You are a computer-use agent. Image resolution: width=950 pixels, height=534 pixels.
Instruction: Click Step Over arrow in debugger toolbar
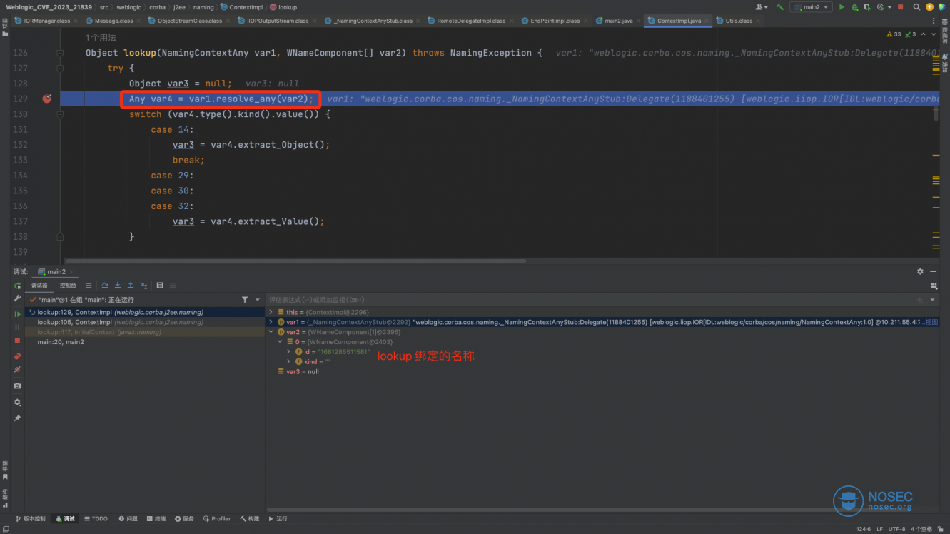click(x=105, y=286)
